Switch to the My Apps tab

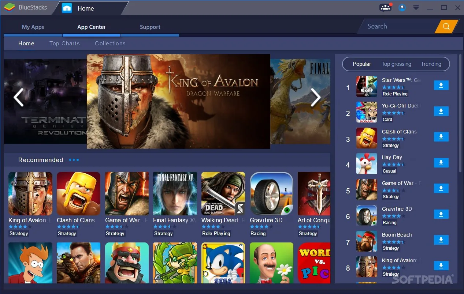(x=33, y=27)
